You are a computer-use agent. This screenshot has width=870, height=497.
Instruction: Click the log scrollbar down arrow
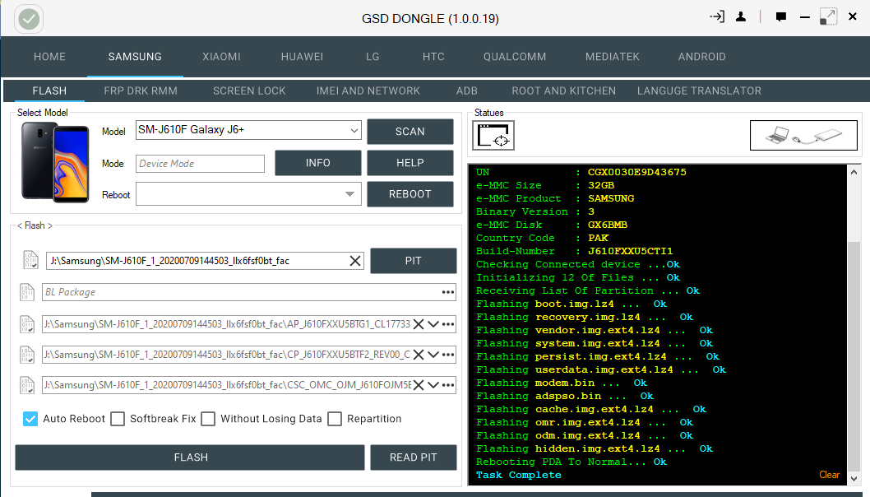(854, 478)
